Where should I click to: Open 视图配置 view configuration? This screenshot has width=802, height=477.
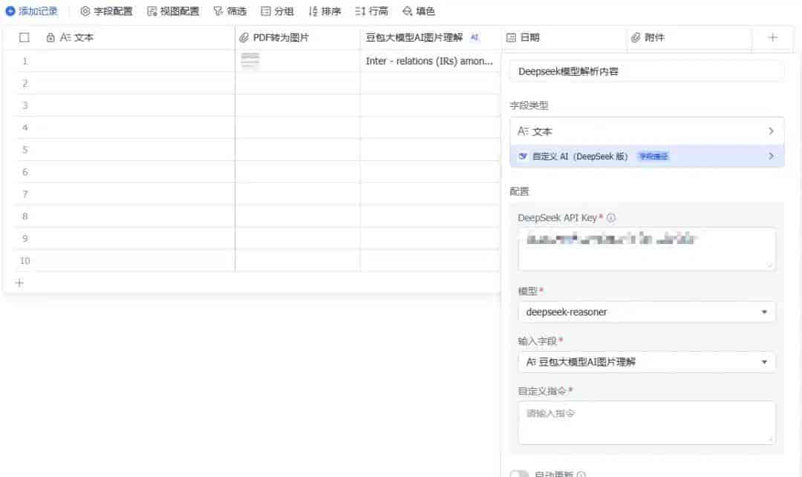(173, 10)
